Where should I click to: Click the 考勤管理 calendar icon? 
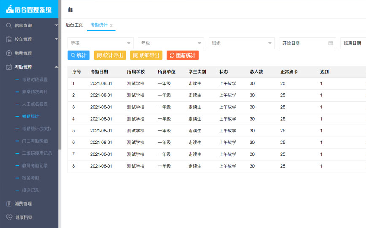[9, 67]
